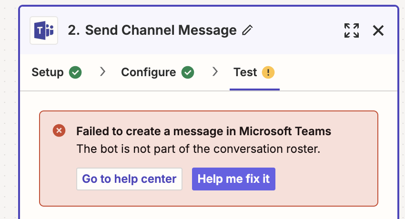Open the Go to help center link
This screenshot has height=219, width=405.
(129, 179)
